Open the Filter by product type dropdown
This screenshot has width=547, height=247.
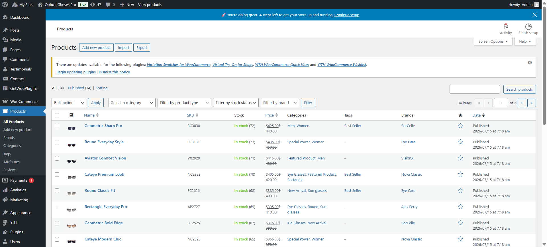(x=184, y=103)
